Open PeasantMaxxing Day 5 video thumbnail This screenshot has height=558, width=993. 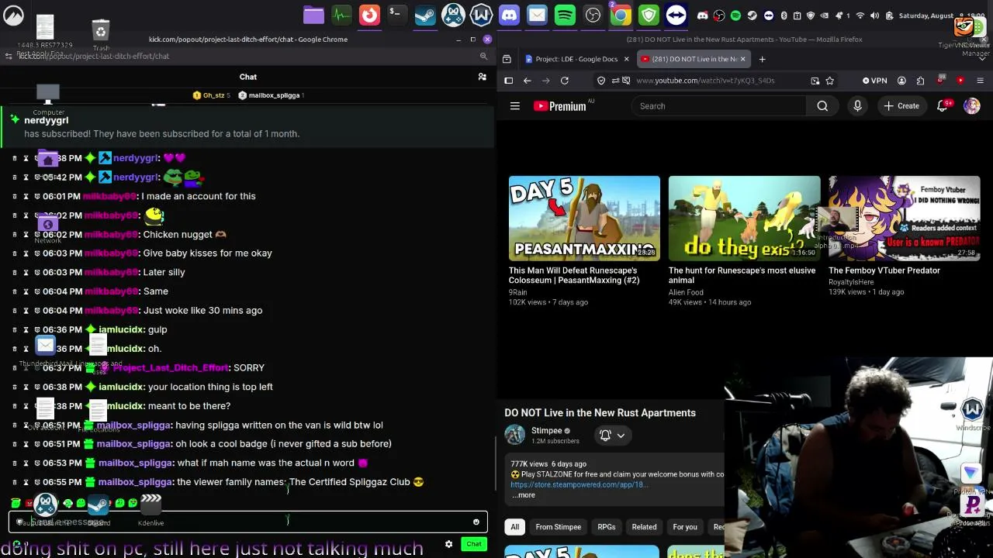(x=584, y=219)
